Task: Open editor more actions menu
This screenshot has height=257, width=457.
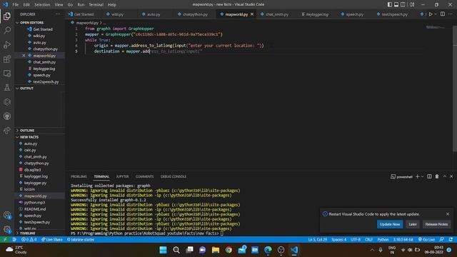Action: click(x=451, y=14)
